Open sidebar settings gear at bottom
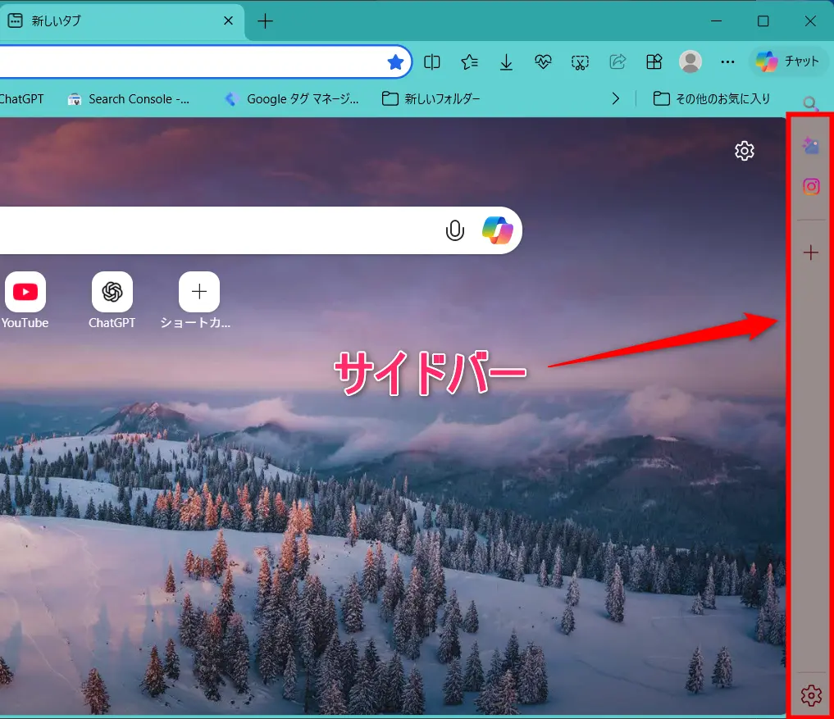The height and width of the screenshot is (719, 834). [810, 696]
